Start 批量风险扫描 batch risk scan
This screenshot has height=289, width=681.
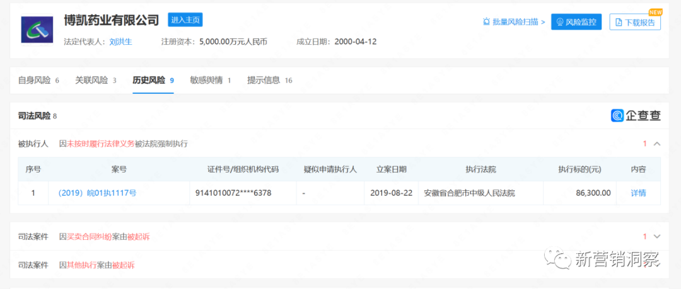514,21
